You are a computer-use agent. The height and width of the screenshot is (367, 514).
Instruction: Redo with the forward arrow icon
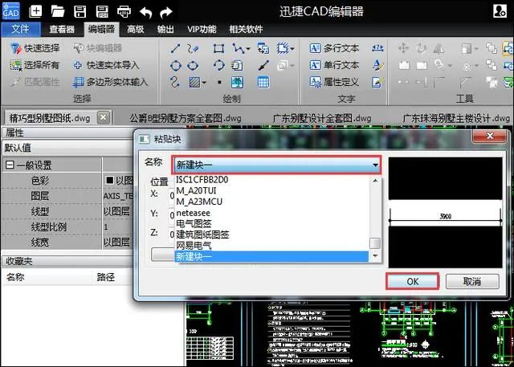pos(166,13)
